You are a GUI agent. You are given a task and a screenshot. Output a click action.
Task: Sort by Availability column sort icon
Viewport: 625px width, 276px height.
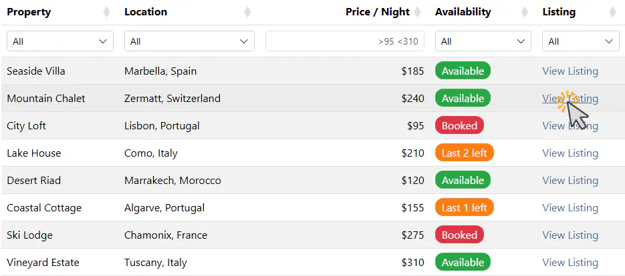click(x=525, y=12)
